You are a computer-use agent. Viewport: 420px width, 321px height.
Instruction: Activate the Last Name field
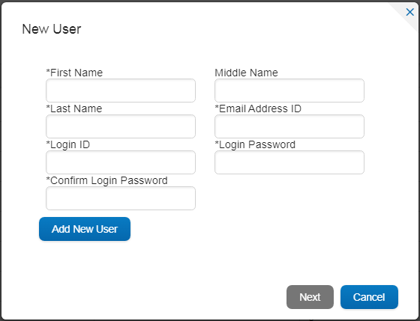[x=121, y=126]
